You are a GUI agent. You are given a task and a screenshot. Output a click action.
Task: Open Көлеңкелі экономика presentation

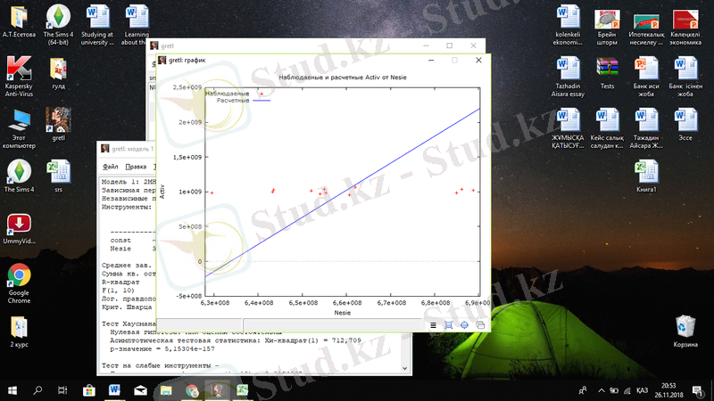[x=685, y=28]
